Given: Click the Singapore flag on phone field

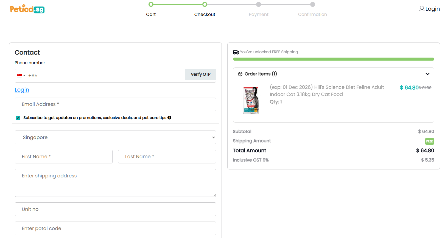Looking at the screenshot, I should point(19,75).
